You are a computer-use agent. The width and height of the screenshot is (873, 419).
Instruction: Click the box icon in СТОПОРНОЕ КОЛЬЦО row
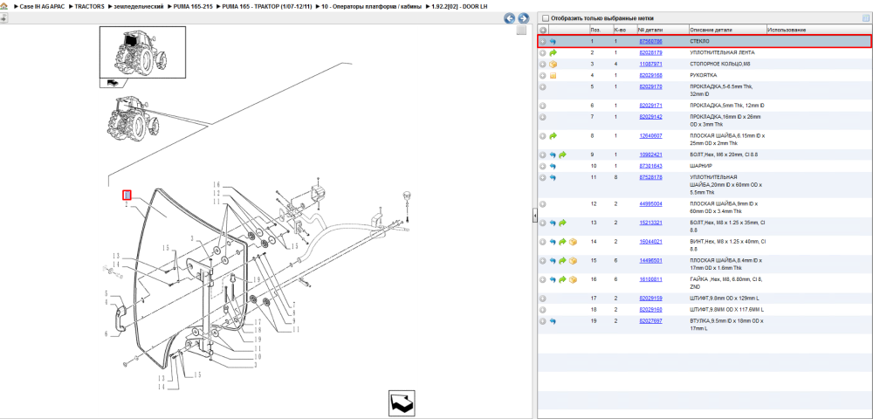pos(553,64)
